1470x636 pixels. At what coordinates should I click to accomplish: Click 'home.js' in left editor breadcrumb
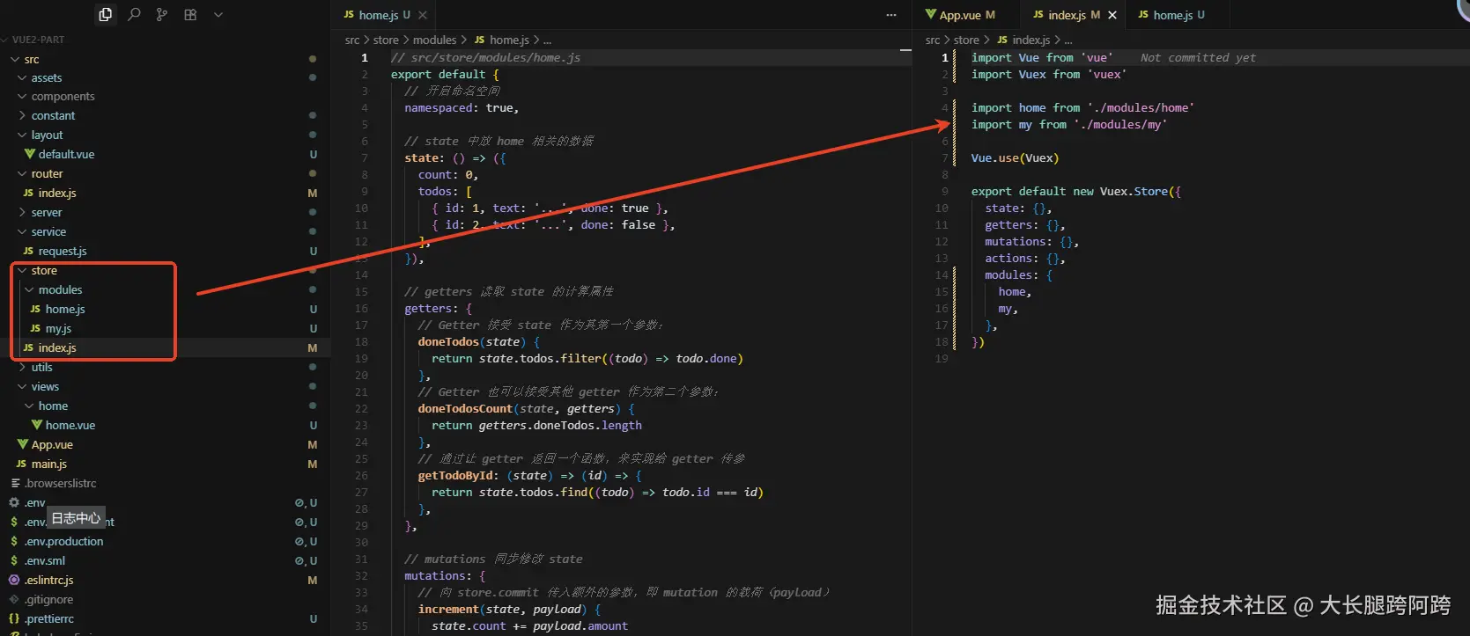(x=509, y=40)
